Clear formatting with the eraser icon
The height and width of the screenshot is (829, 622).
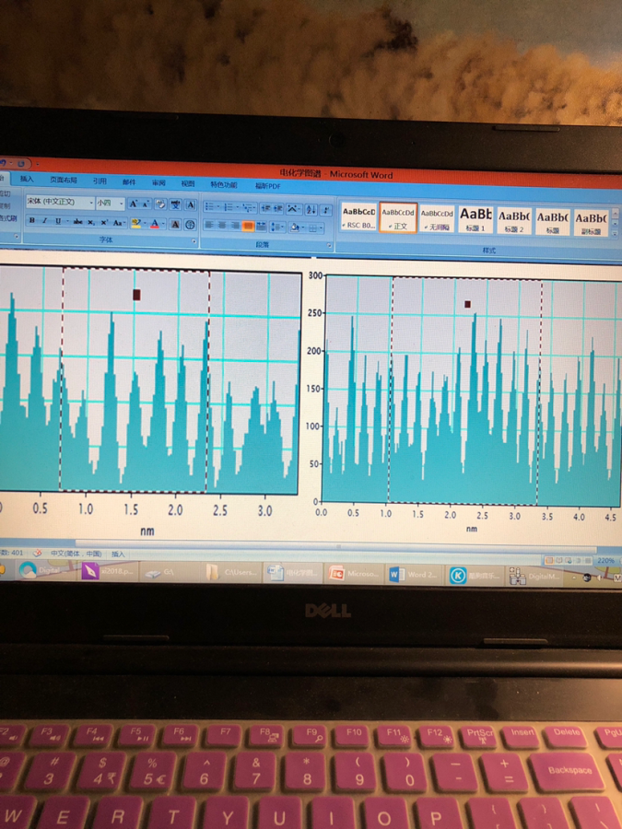point(160,204)
